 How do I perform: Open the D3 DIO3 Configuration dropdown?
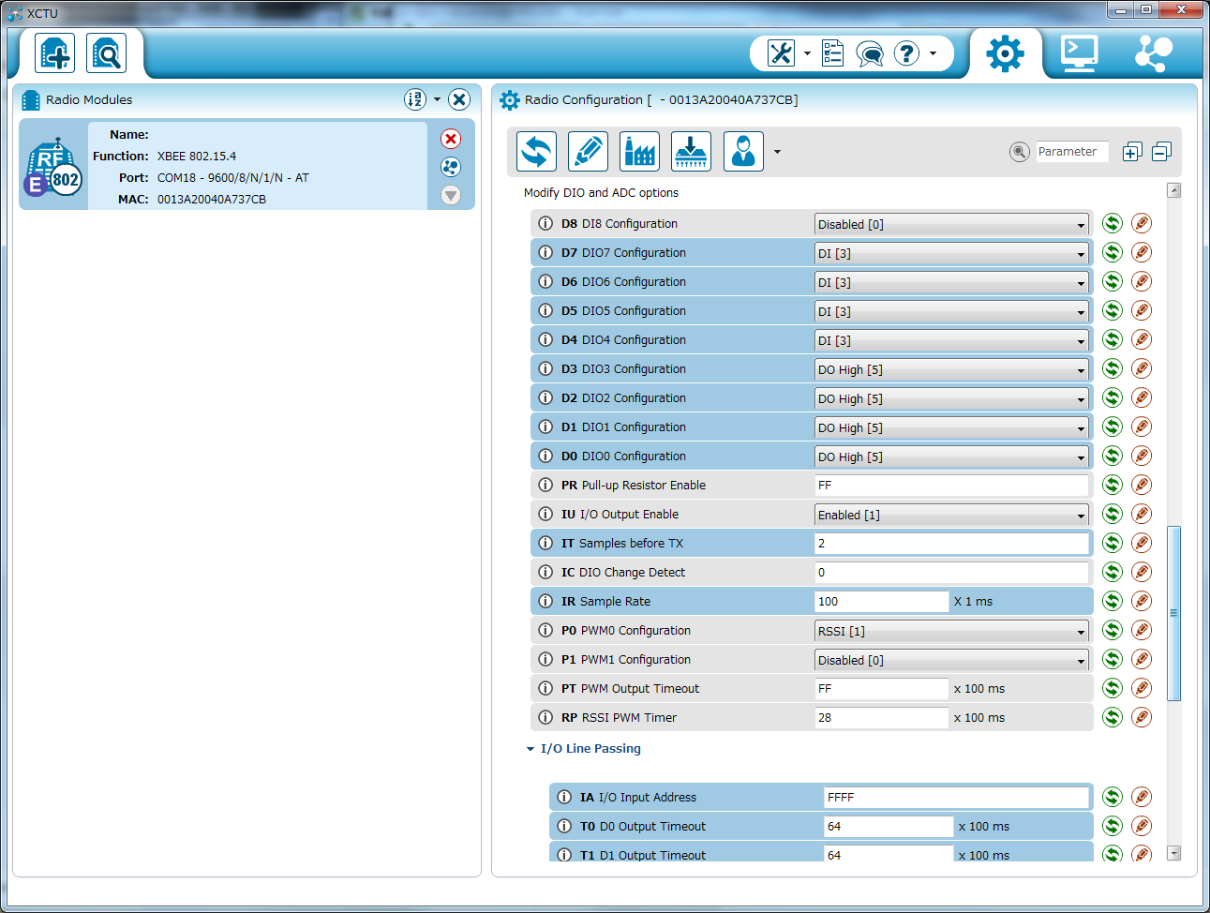tap(951, 369)
